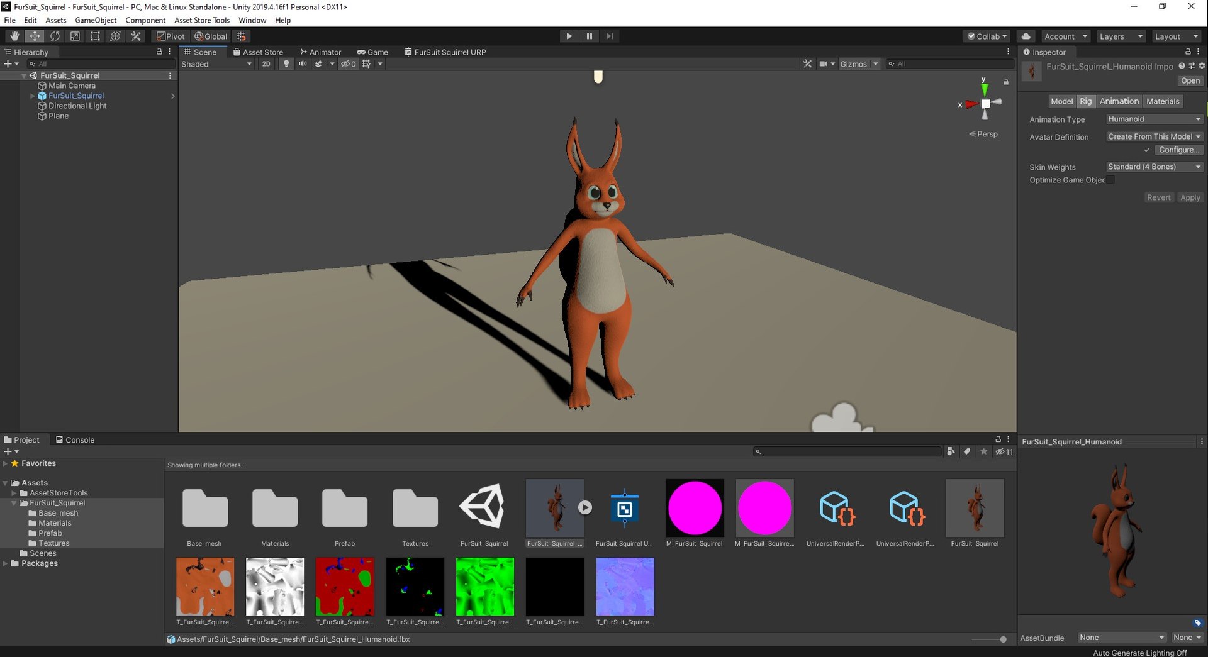
Task: Open the Component menu
Action: 145,20
